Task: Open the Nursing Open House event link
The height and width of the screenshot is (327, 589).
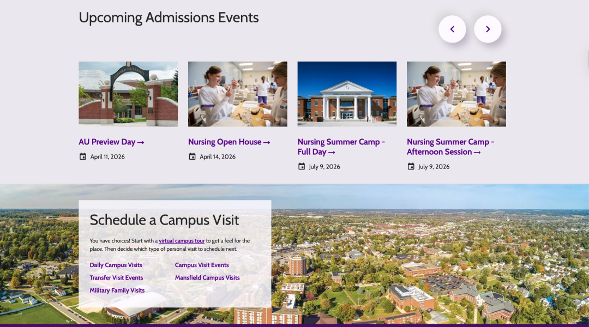Action: tap(229, 142)
